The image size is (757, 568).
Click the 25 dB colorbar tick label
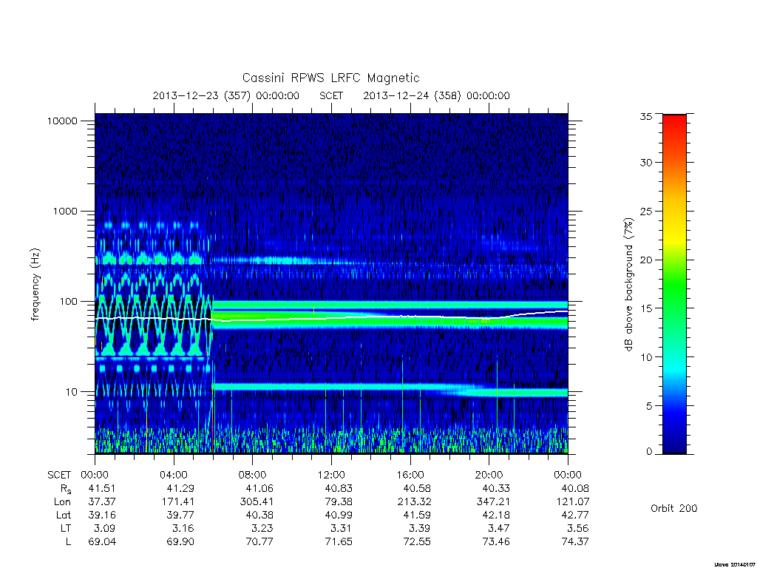pos(645,212)
